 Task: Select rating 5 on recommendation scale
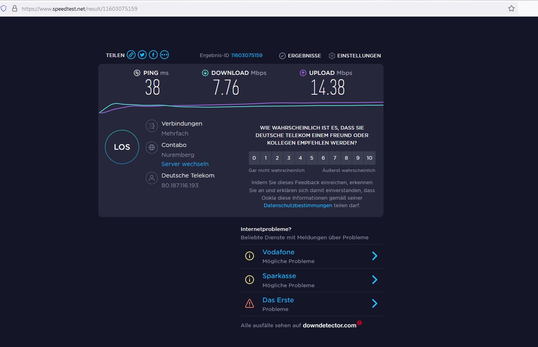coord(312,158)
